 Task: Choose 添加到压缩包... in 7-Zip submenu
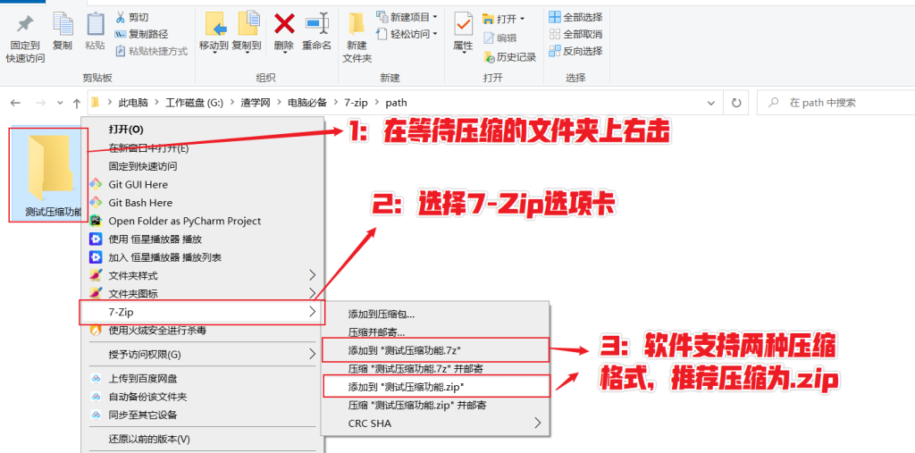[435, 315]
